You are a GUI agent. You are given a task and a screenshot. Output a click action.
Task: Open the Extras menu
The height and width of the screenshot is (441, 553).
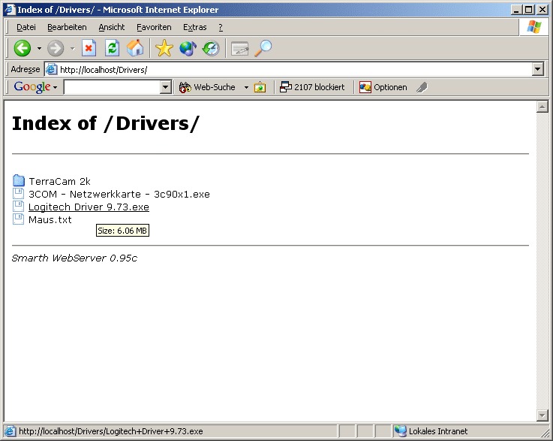pos(194,27)
